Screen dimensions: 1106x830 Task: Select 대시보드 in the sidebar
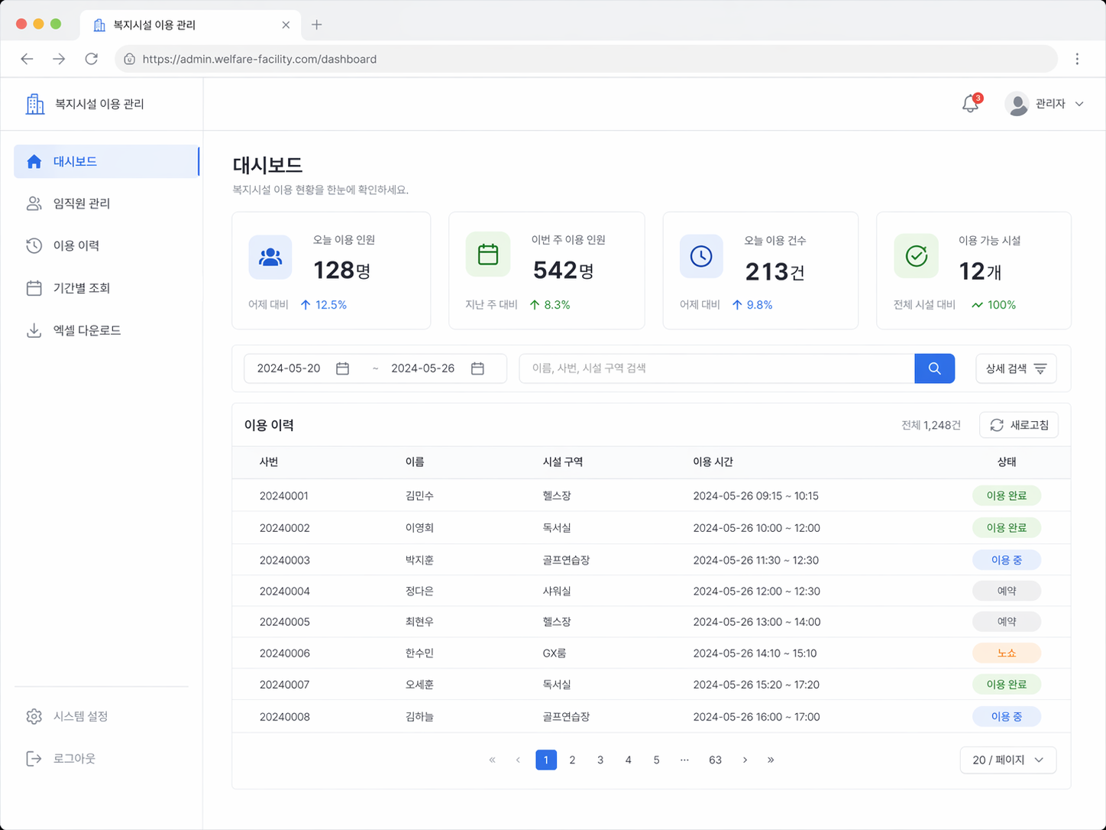coord(106,161)
